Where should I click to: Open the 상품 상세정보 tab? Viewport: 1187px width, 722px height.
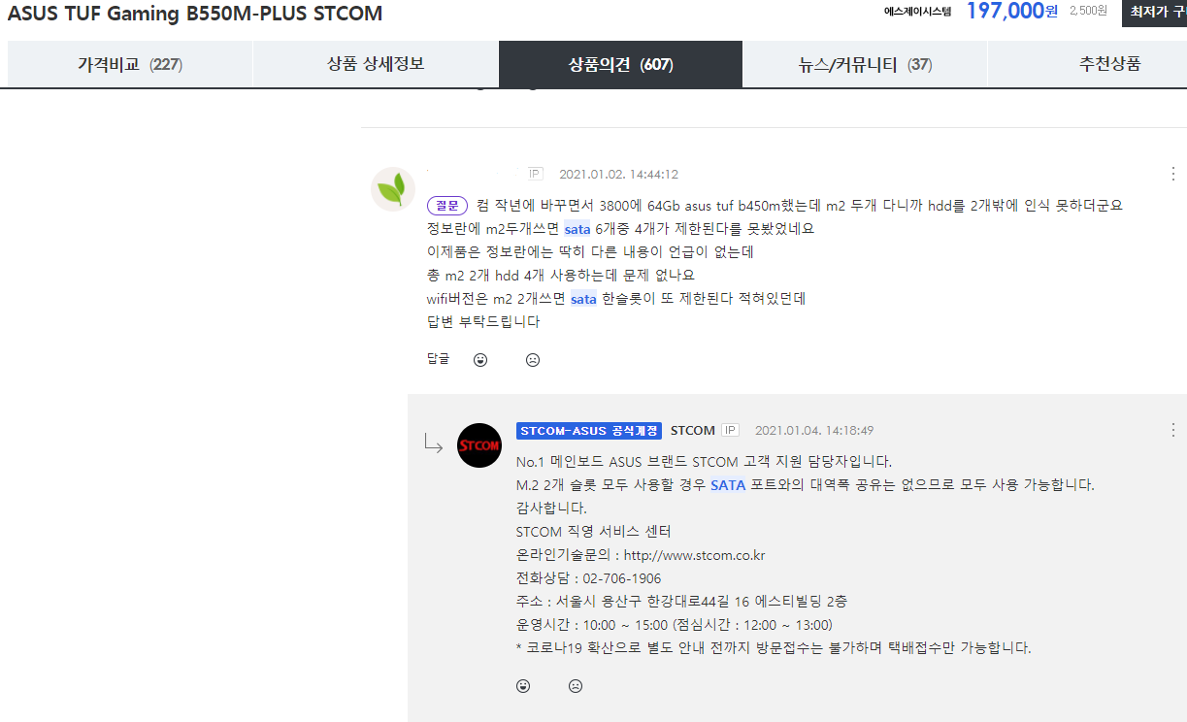point(376,65)
